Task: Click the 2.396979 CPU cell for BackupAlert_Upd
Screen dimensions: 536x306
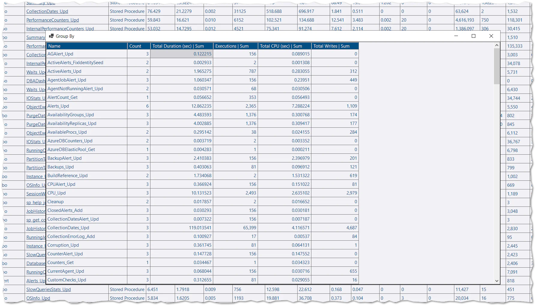Action: 284,158
